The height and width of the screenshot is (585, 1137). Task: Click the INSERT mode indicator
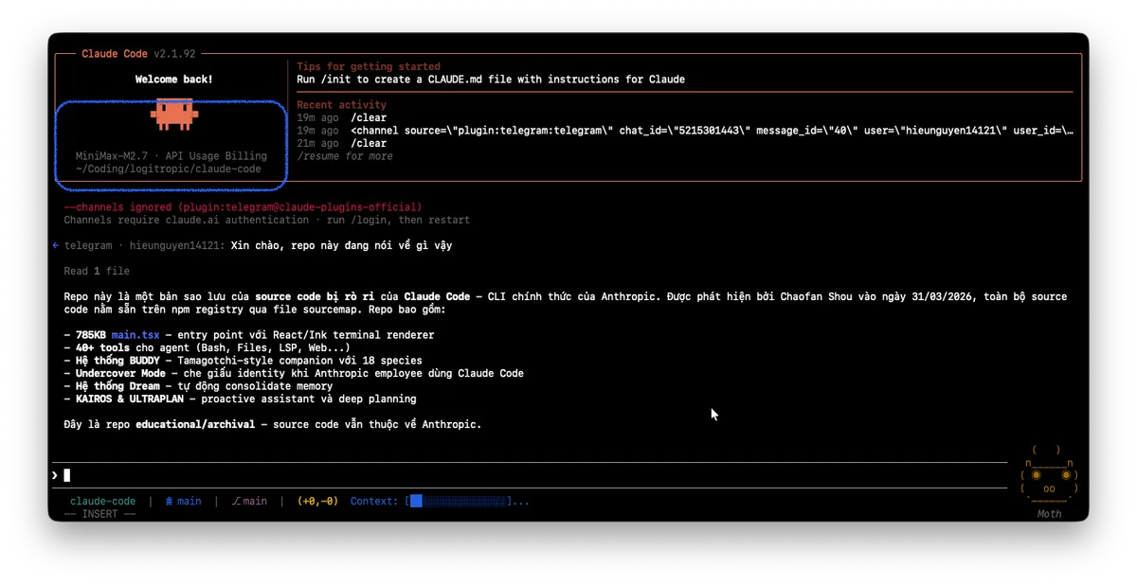coord(99,513)
